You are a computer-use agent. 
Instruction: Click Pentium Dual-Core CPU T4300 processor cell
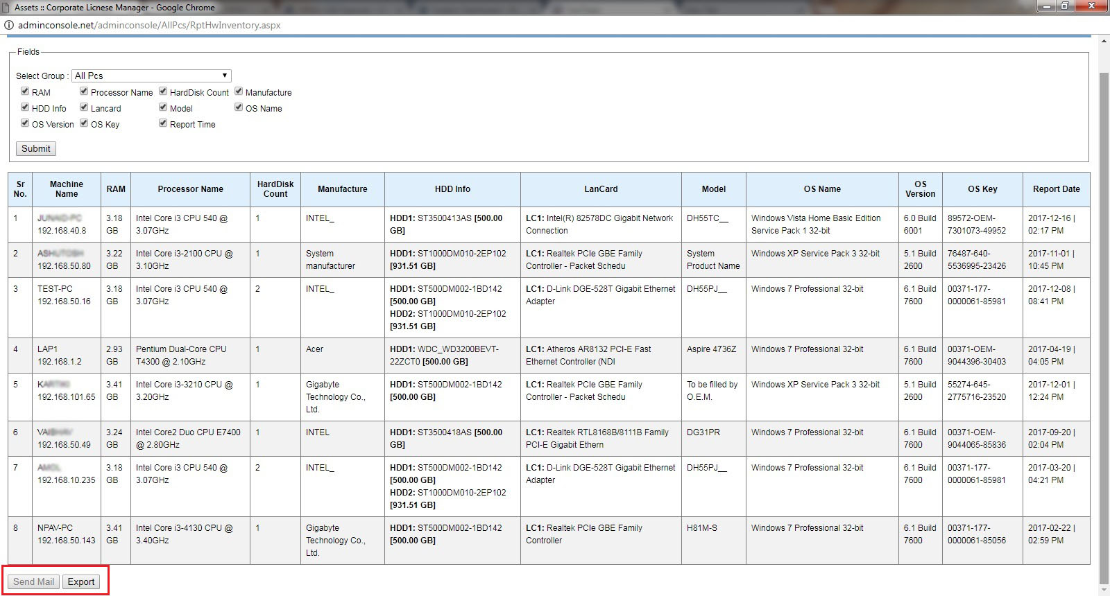click(x=190, y=356)
